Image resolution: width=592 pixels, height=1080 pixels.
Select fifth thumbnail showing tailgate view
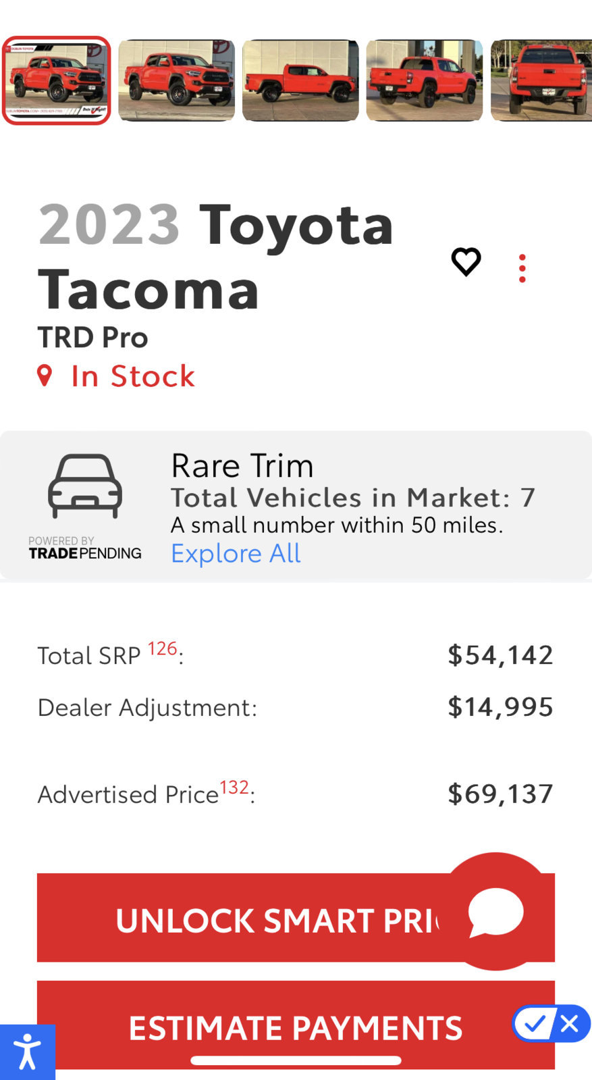pos(541,80)
